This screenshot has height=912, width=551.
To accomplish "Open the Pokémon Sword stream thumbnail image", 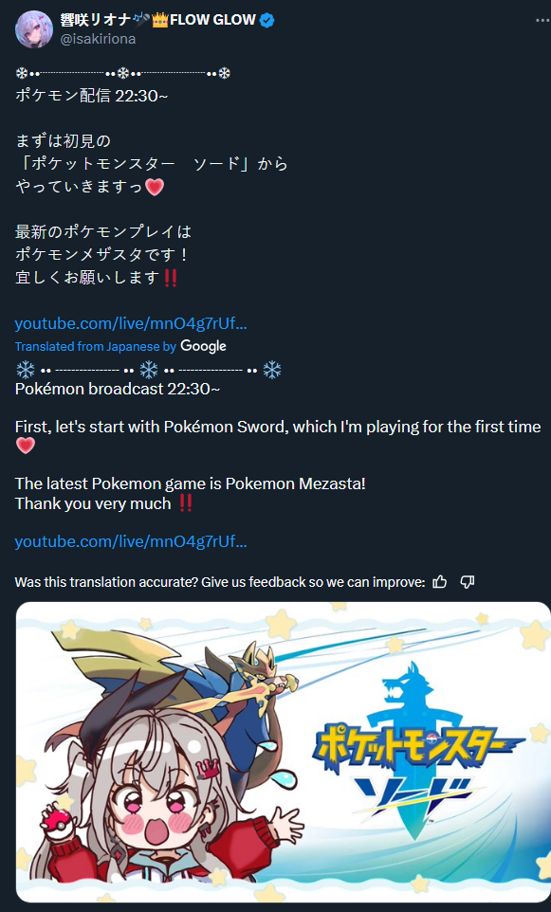I will pyautogui.click(x=283, y=752).
